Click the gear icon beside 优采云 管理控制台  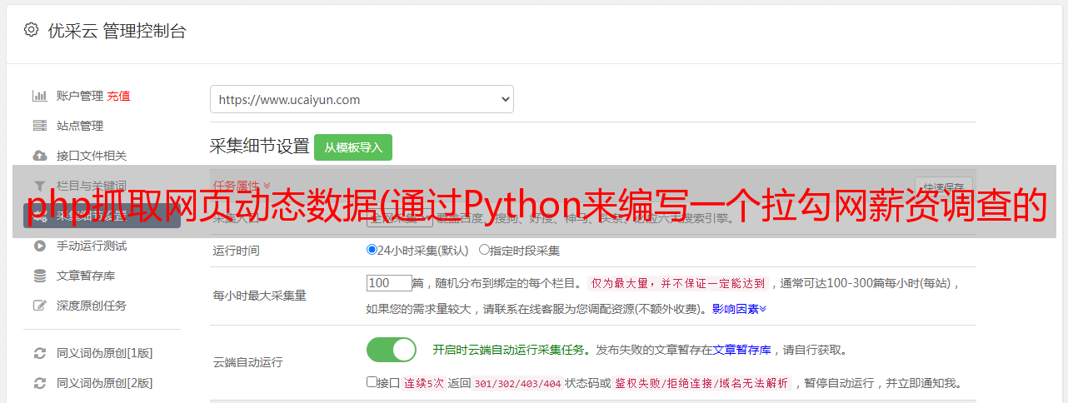(x=31, y=30)
